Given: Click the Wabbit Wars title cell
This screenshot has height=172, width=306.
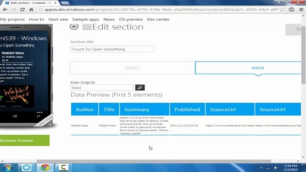Looking at the screenshot, I should (x=107, y=126).
